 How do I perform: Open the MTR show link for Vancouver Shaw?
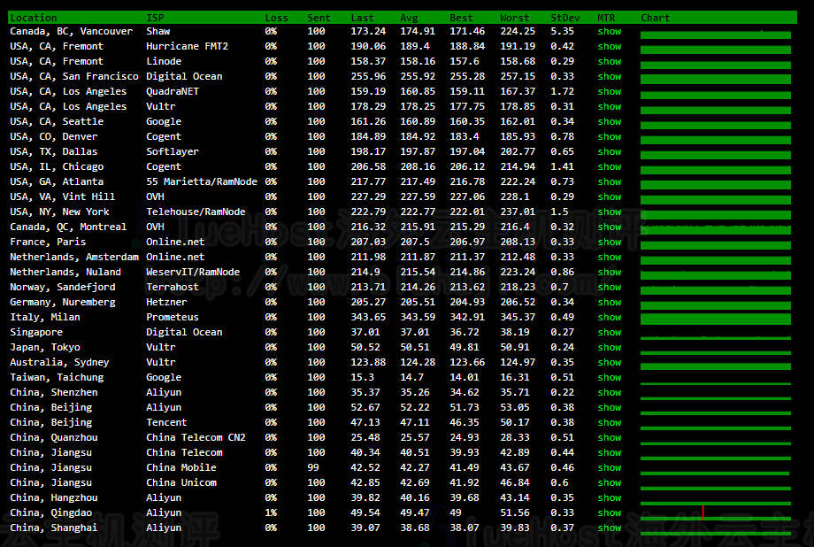pos(609,31)
